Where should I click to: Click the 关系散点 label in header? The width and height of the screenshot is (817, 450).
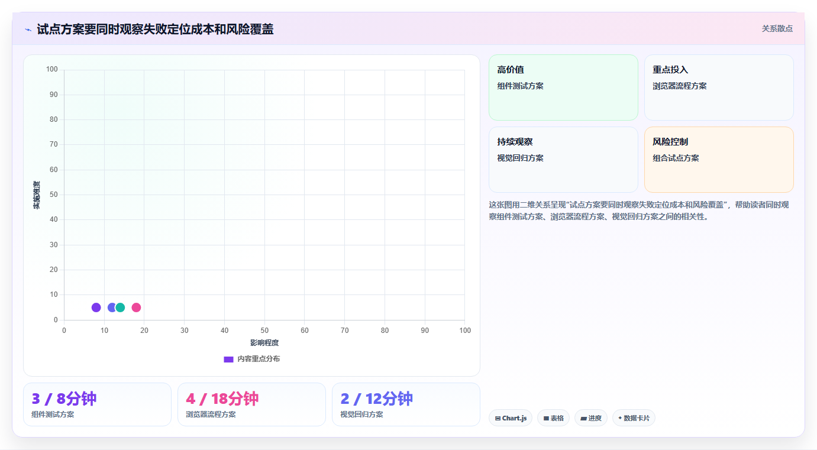[777, 28]
